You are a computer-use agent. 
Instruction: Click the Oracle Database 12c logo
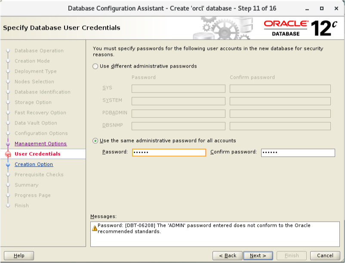coord(301,28)
